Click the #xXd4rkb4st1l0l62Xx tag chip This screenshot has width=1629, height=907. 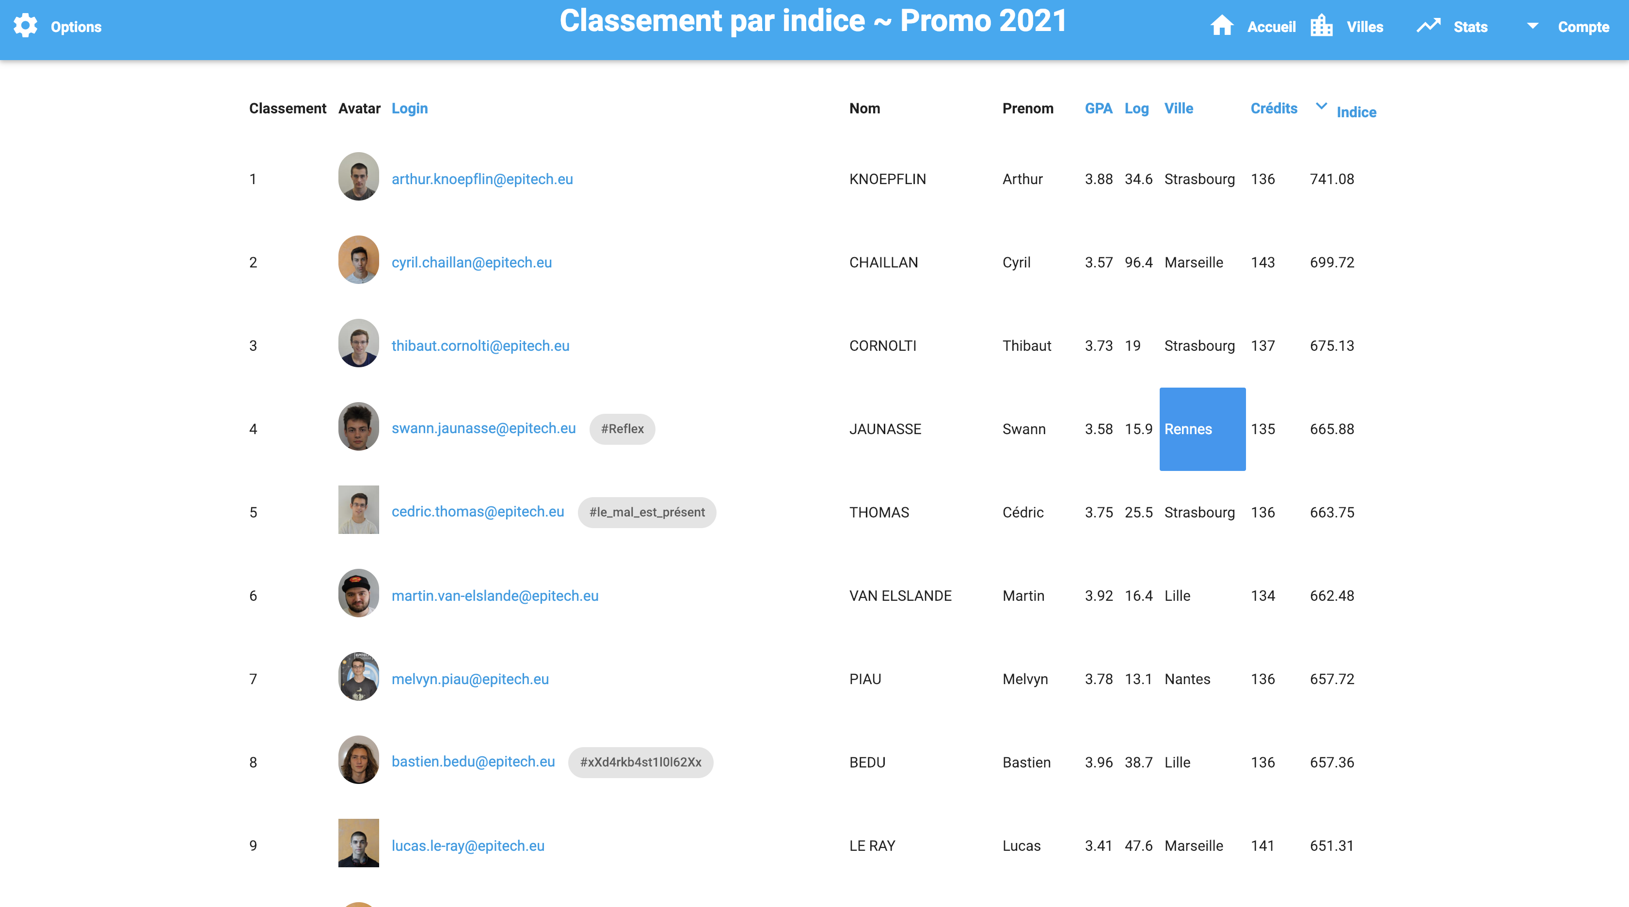click(x=640, y=762)
